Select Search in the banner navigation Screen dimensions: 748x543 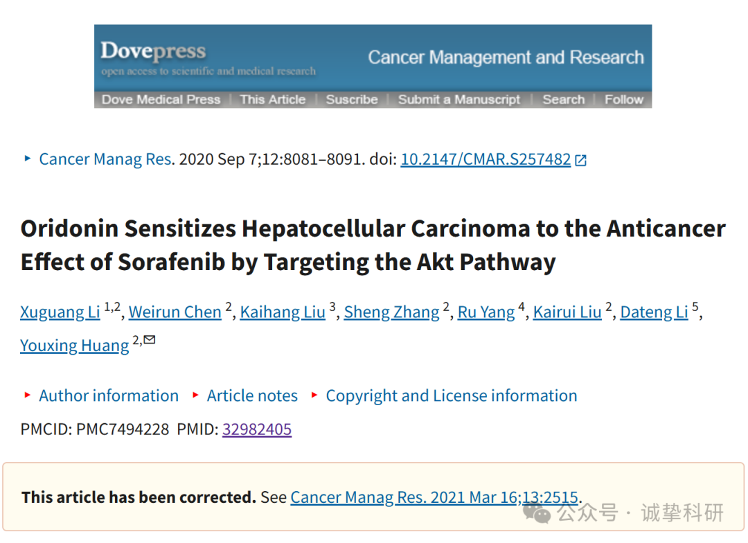tap(563, 100)
